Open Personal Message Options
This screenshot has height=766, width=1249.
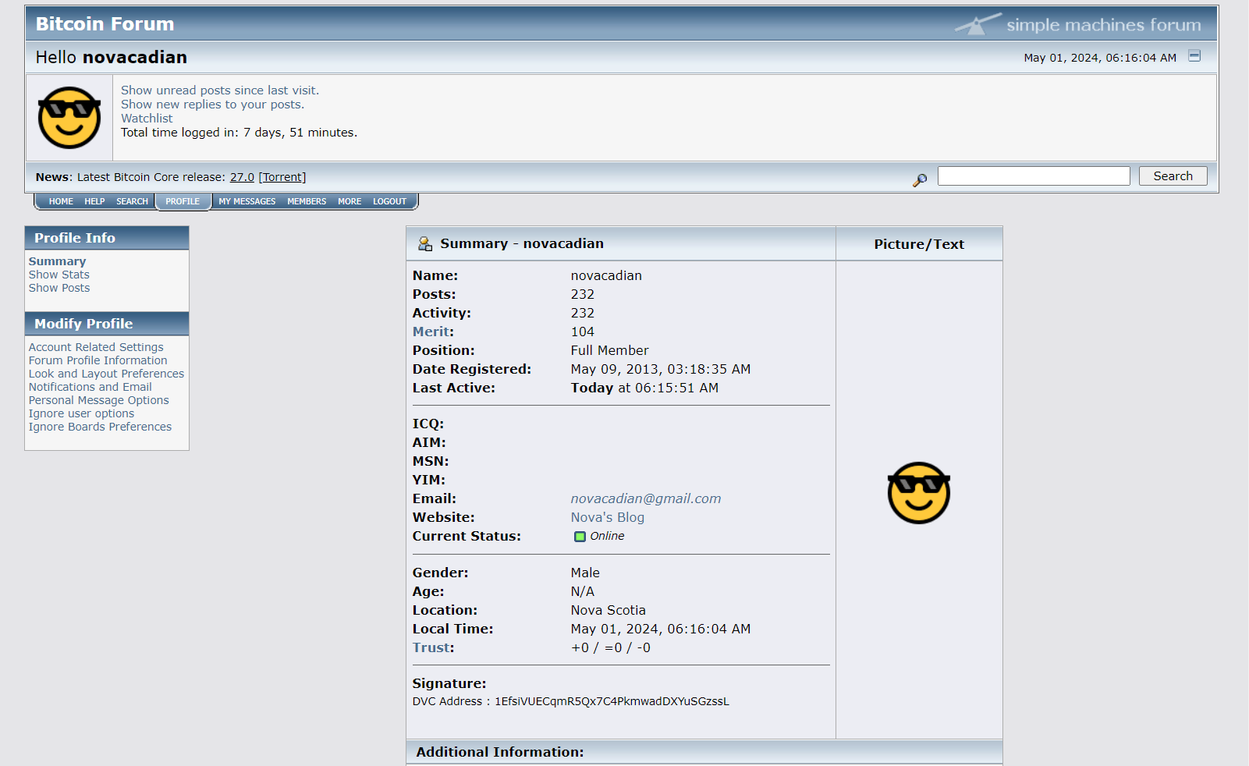99,400
